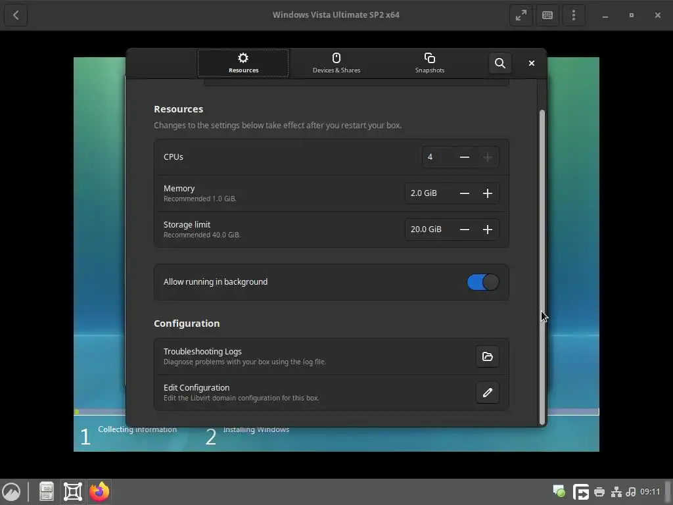
Task: Decrease the Storage limit
Action: coord(465,229)
